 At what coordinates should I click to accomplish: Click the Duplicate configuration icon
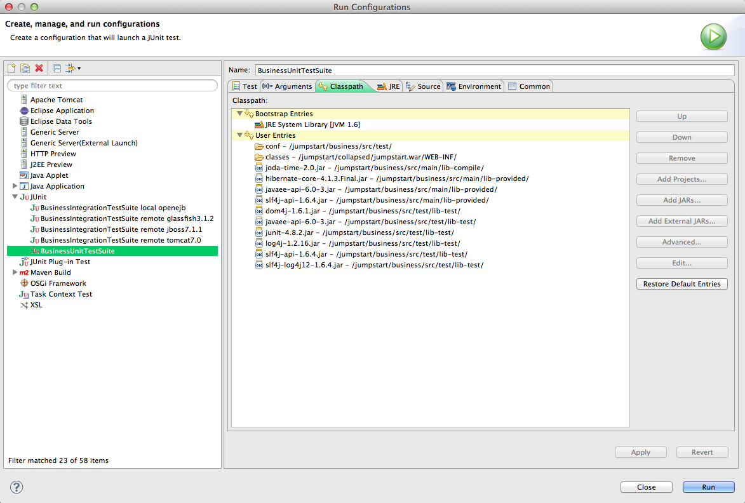[25, 69]
